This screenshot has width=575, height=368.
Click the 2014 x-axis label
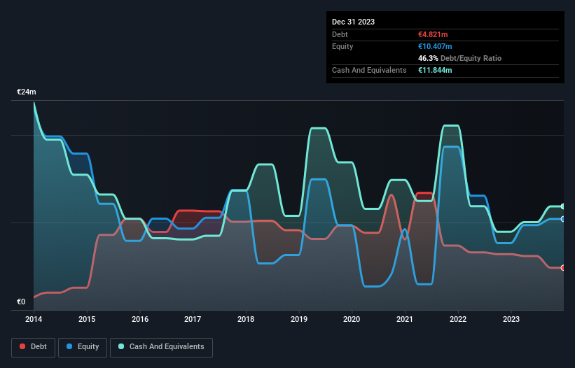(34, 319)
